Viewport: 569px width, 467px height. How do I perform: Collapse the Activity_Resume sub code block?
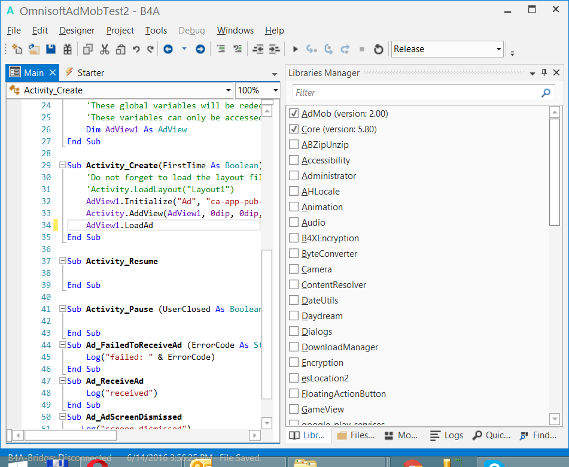click(62, 262)
